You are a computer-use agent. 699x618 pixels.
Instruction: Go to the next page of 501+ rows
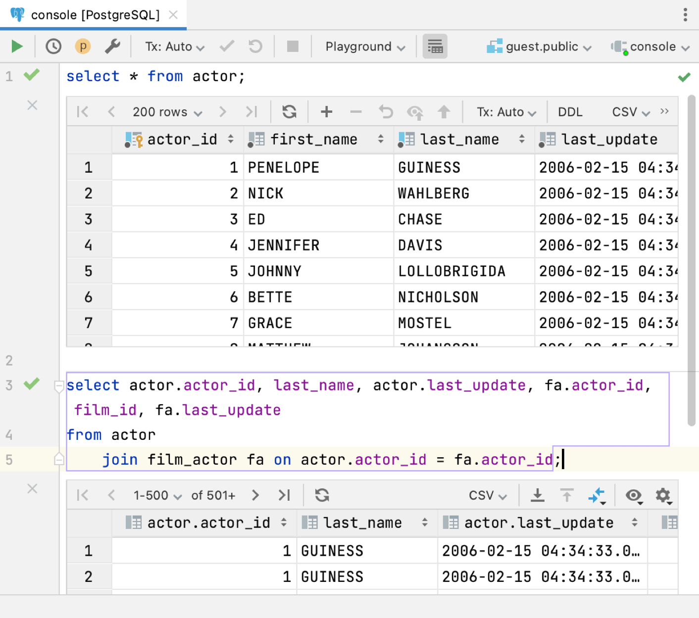pyautogui.click(x=255, y=495)
